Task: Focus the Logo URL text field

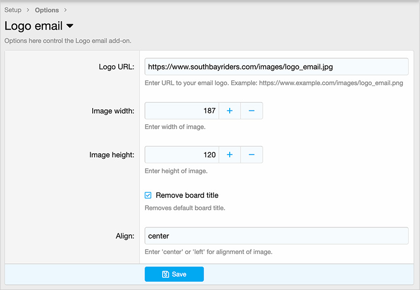Action: [x=276, y=67]
